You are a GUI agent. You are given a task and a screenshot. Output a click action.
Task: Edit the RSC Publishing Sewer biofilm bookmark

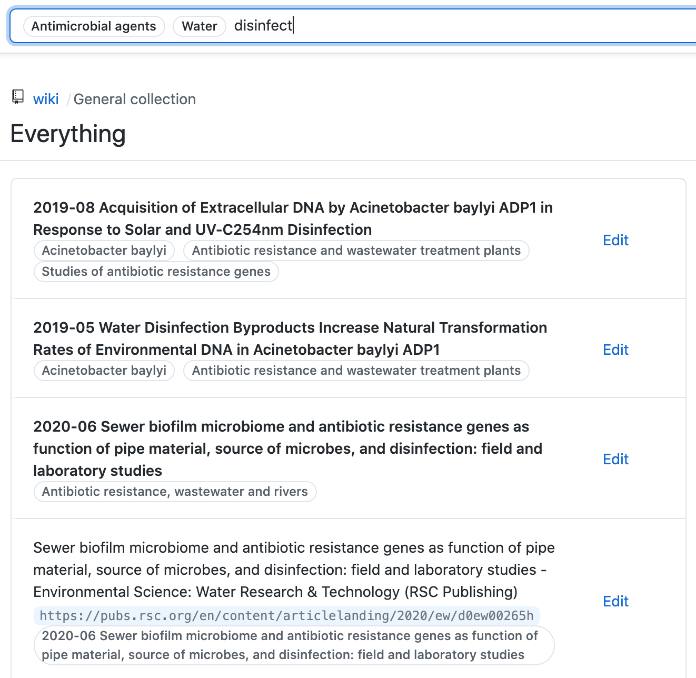pyautogui.click(x=615, y=601)
